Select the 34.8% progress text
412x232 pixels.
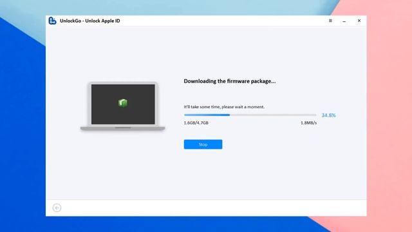329,115
